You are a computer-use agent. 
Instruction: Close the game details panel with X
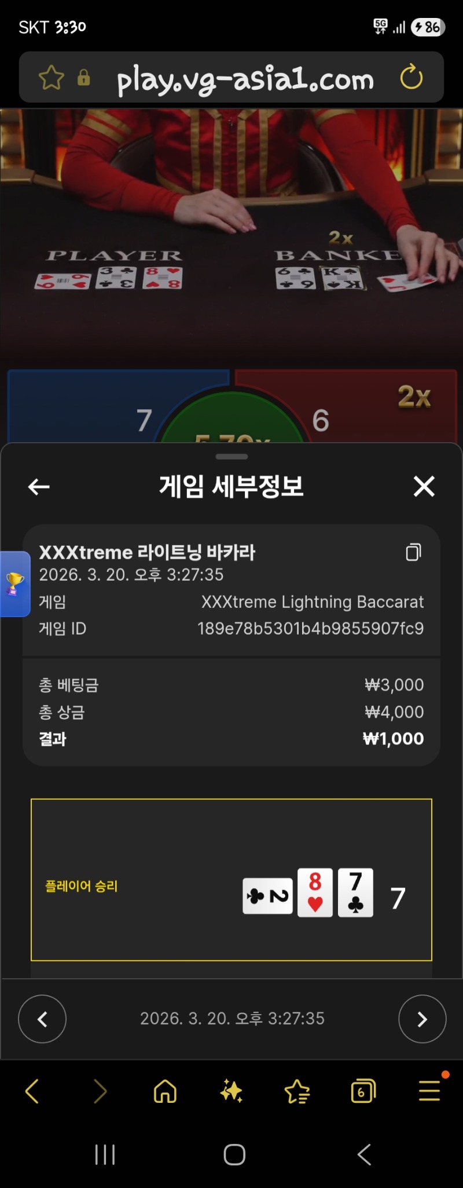(x=424, y=486)
